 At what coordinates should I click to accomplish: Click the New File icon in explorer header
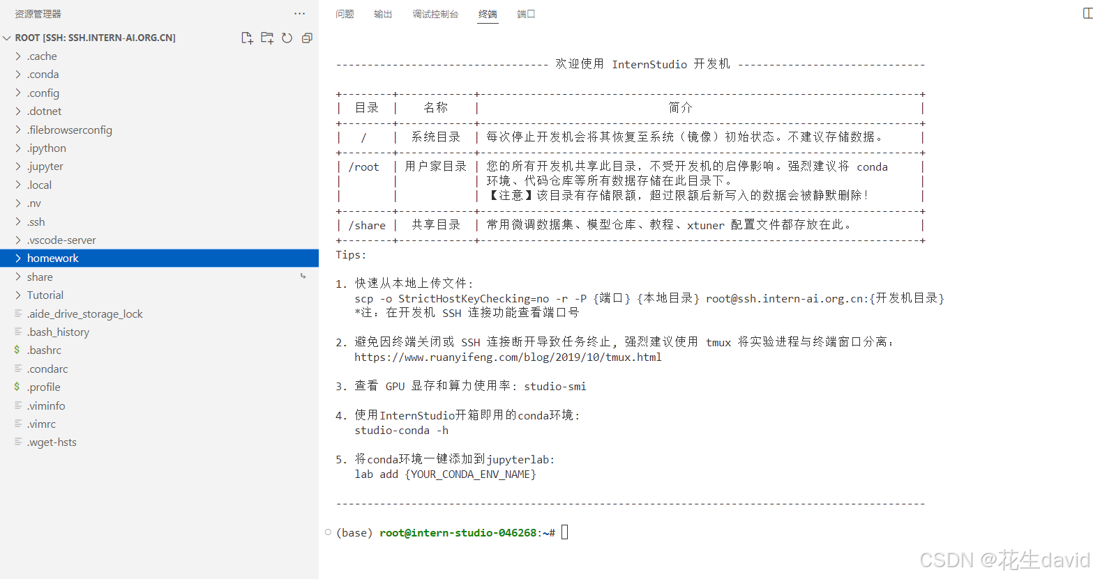(x=247, y=38)
